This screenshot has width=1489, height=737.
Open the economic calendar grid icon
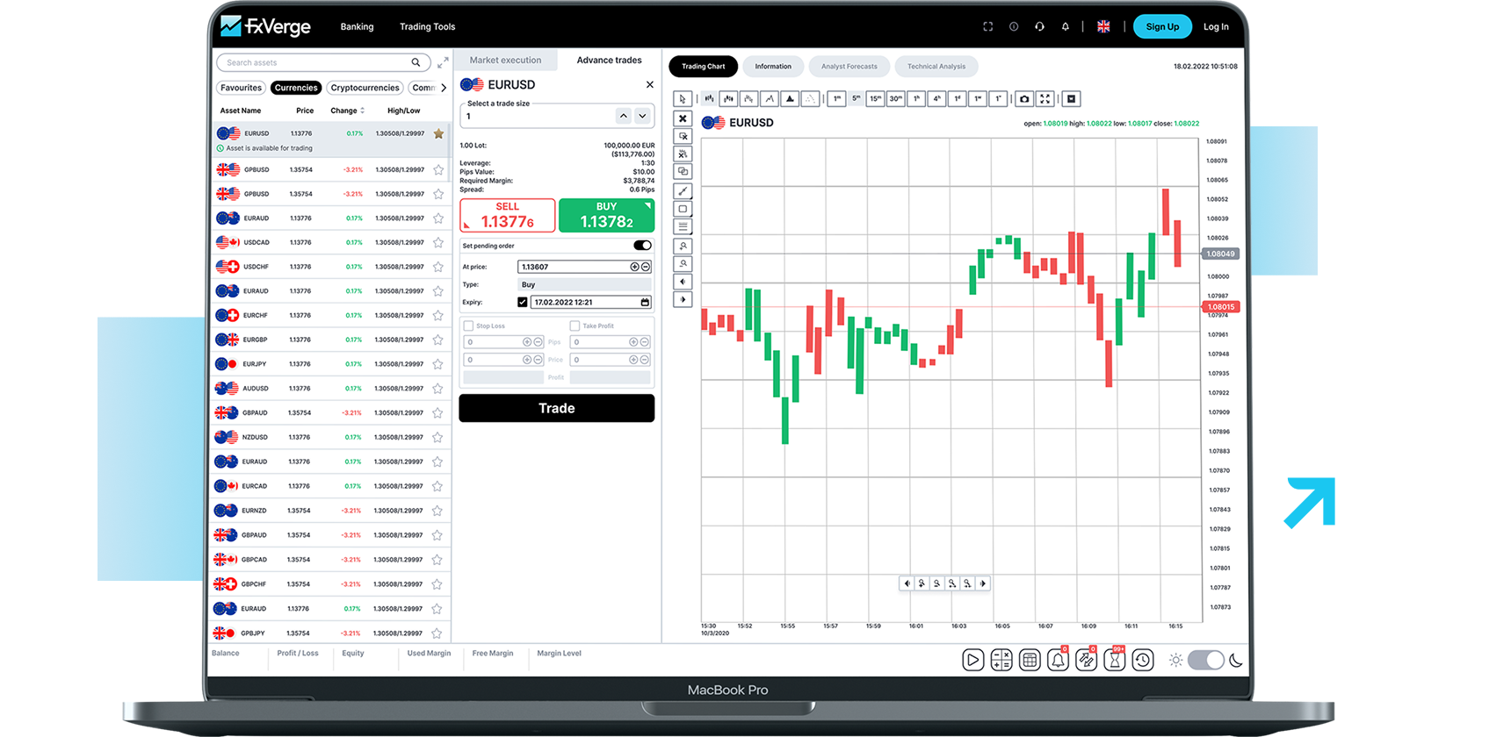click(1030, 660)
